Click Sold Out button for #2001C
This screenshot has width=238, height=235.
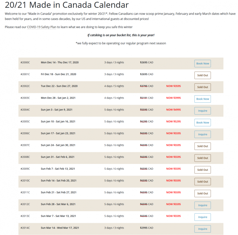tap(203, 75)
